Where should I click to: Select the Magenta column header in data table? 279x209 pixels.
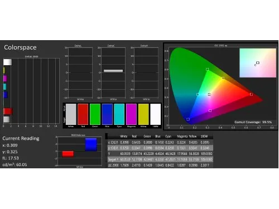click(182, 137)
